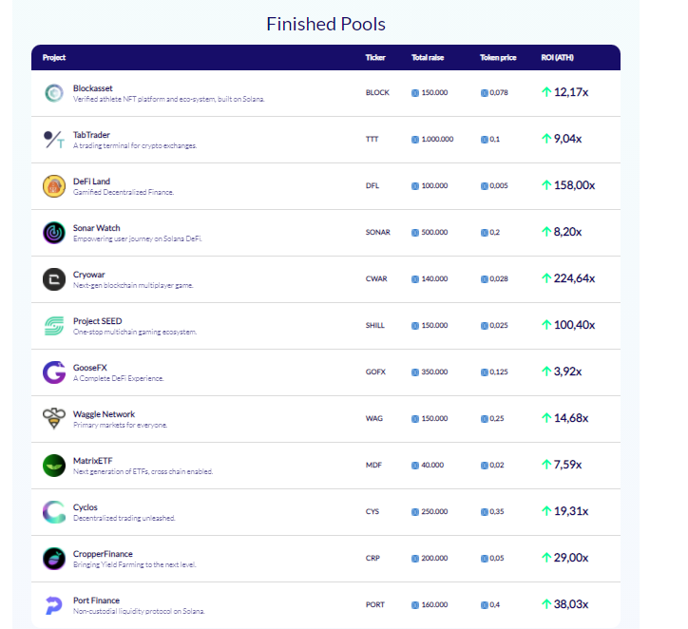
Task: Click the Total raise column header
Action: 428,57
